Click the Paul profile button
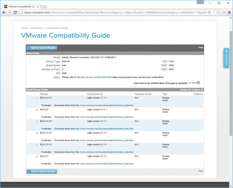Viewport: 233px width, 188px height. (x=200, y=2)
